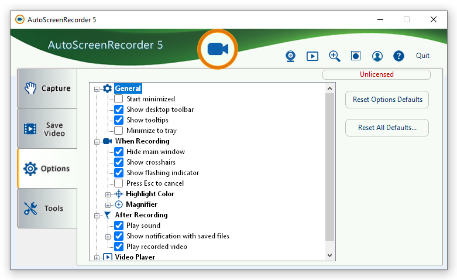Enable Start minimized checkbox
Screen dimensions: 457x280
tap(119, 99)
